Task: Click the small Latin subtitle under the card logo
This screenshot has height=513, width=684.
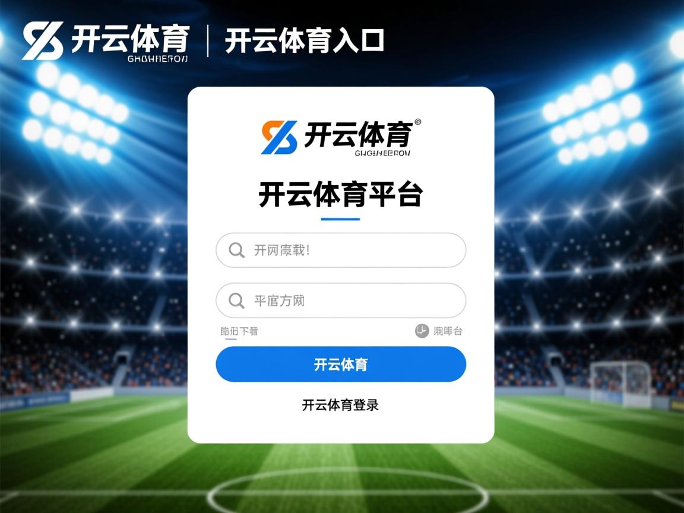Action: (x=382, y=153)
